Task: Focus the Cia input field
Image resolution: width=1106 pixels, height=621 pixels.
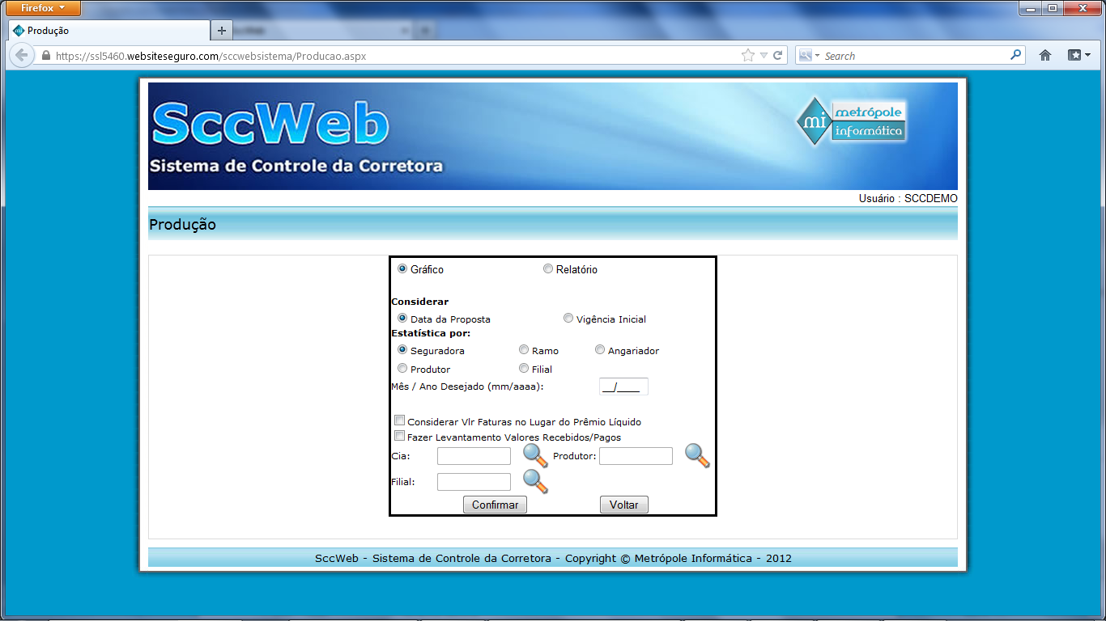Action: 474,456
